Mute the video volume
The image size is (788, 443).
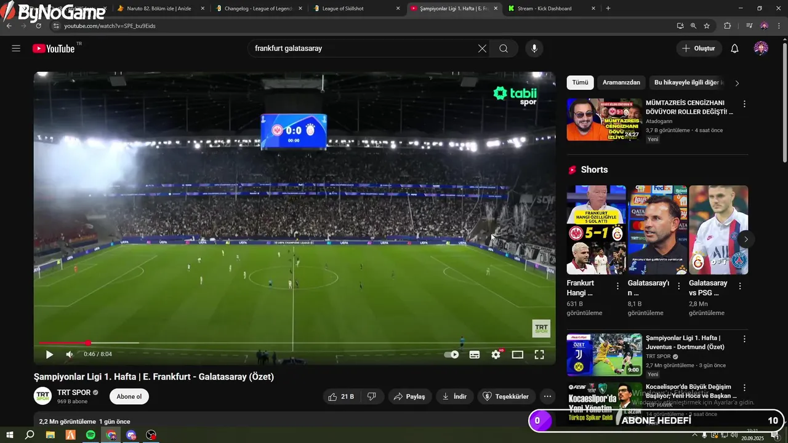coord(70,354)
